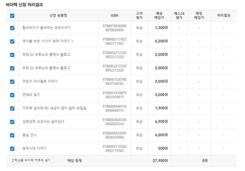Viewport: 245px width, 171px height.
Task: Click book title 빙하시대 이야기
Action: [x=35, y=148]
